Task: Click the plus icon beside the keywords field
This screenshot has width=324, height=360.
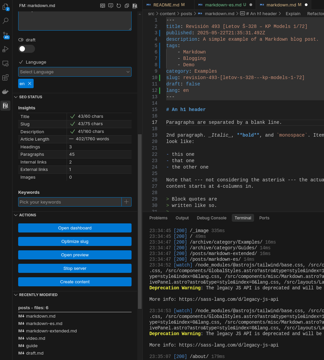Action: [126, 202]
